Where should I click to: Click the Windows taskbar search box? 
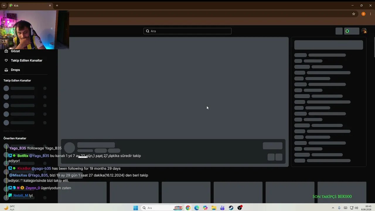click(x=162, y=208)
